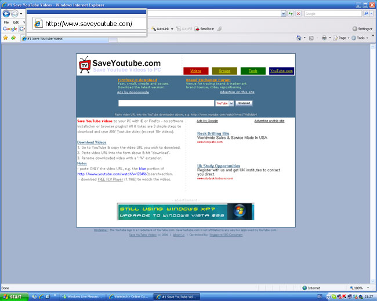Screen dimensions: 377x301
Task: Click the Home icon in command bar
Action: point(299,38)
